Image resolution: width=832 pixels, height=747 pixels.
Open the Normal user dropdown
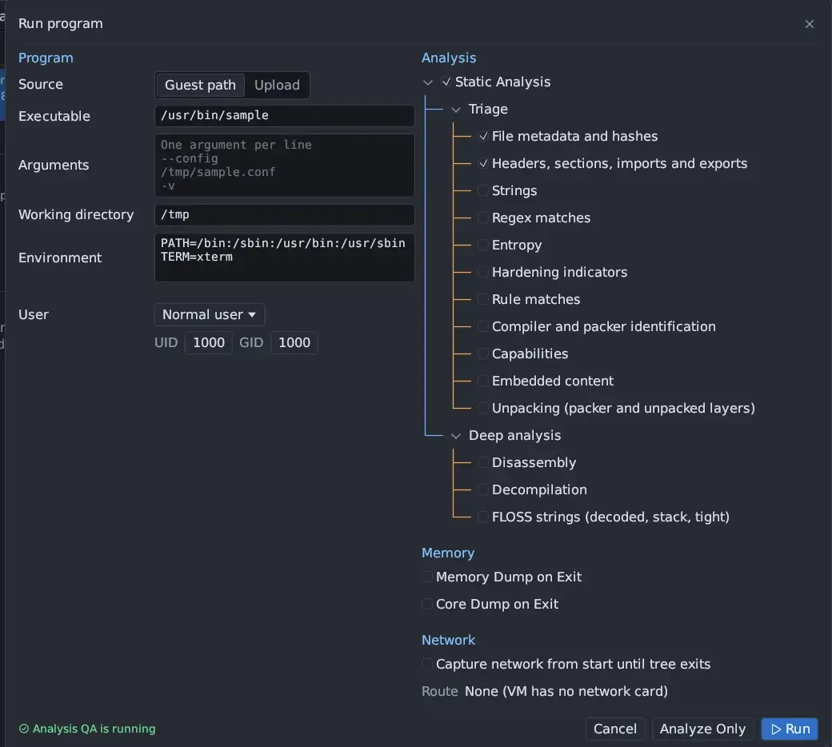[x=210, y=314]
